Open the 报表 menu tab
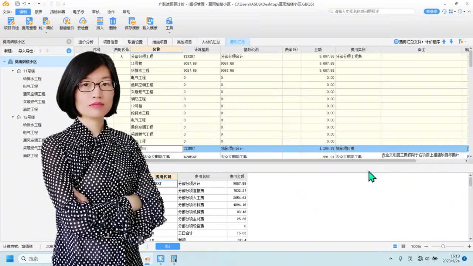The width and height of the screenshot is (473, 266). pos(38,12)
